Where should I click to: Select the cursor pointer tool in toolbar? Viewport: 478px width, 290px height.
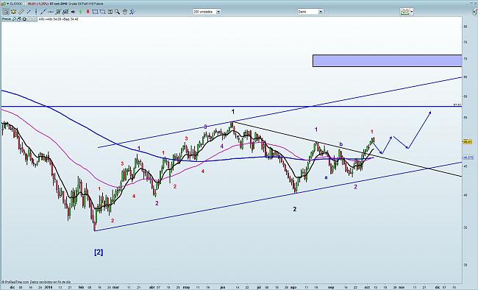click(6, 12)
